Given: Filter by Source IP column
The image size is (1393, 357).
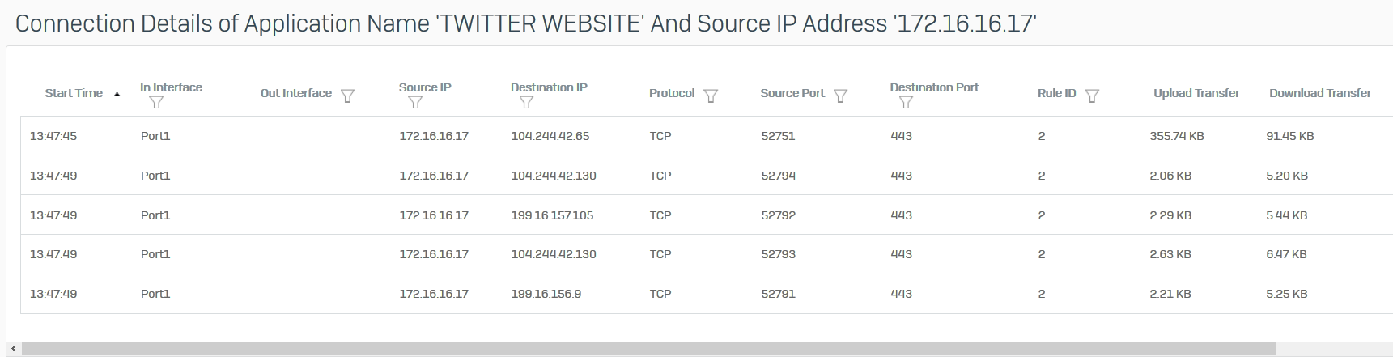Looking at the screenshot, I should click(x=415, y=102).
